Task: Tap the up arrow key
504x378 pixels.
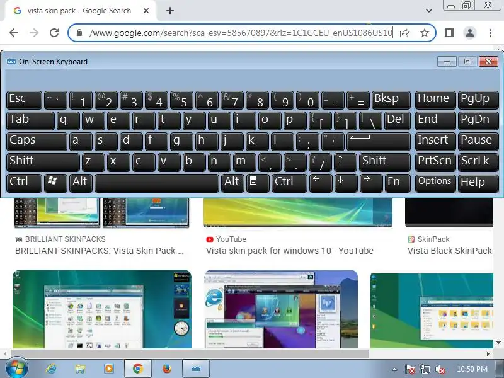Action: 345,163
